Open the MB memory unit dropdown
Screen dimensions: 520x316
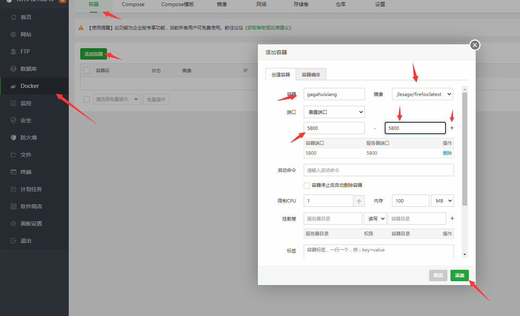pos(442,201)
